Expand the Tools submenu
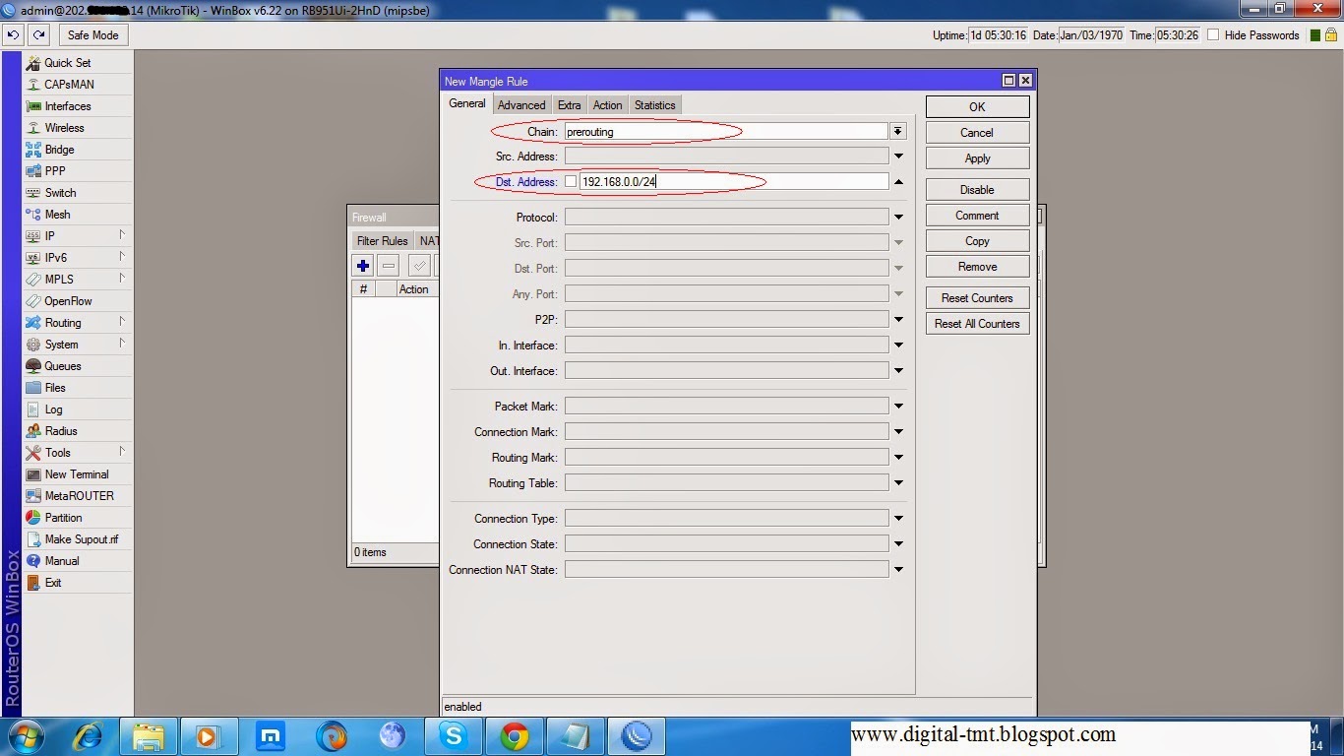The image size is (1344, 756). coord(78,452)
